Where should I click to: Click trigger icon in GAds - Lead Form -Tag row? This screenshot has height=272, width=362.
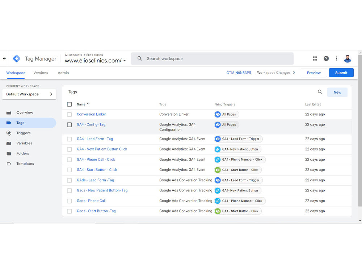coord(218,180)
